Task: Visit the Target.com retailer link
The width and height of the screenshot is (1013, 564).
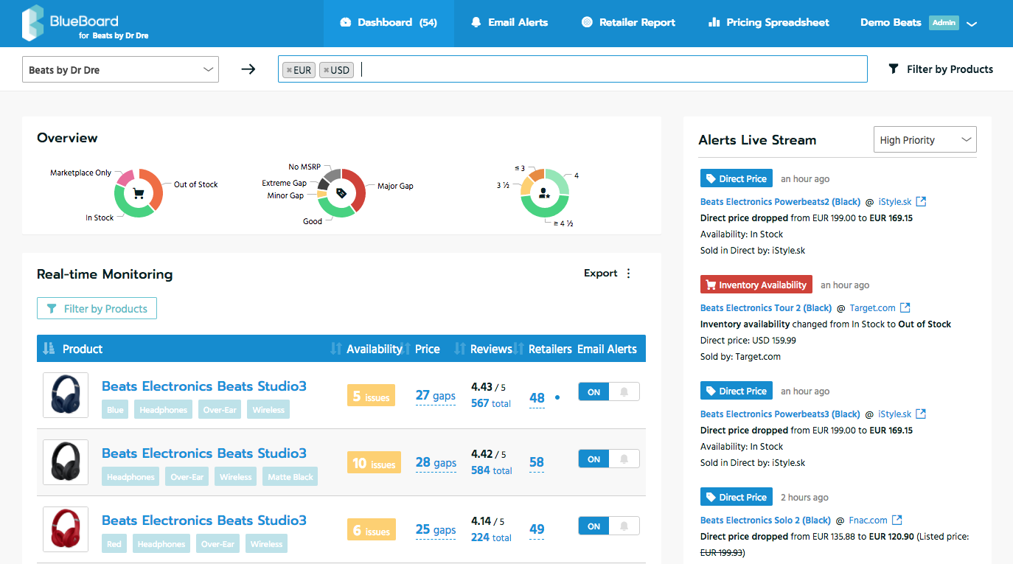Action: click(873, 307)
